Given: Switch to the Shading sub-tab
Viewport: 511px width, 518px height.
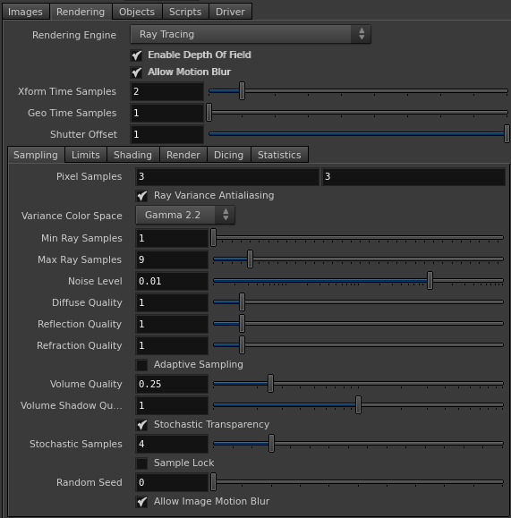Looking at the screenshot, I should pyautogui.click(x=132, y=155).
